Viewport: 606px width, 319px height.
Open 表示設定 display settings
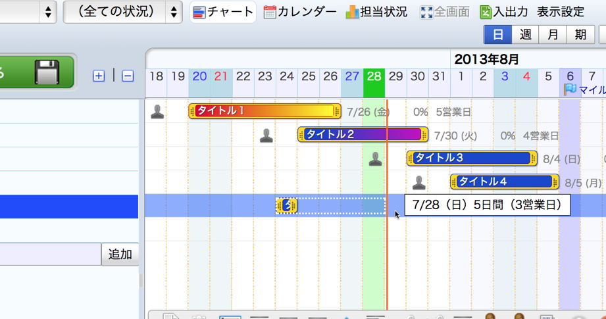pyautogui.click(x=561, y=12)
